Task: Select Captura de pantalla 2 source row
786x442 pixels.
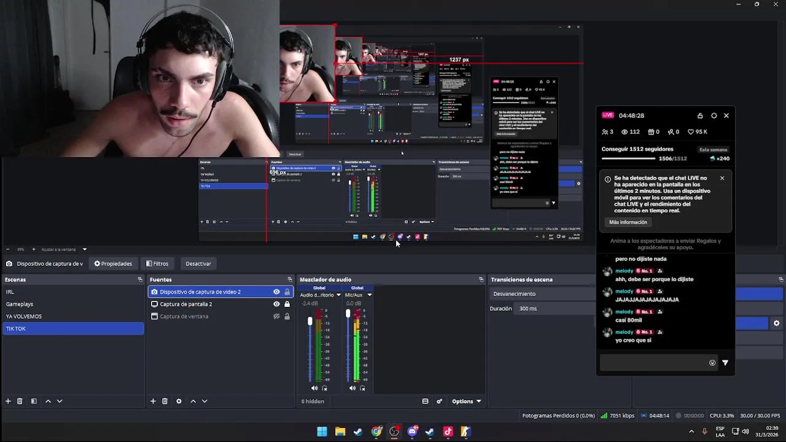Action: [x=220, y=304]
